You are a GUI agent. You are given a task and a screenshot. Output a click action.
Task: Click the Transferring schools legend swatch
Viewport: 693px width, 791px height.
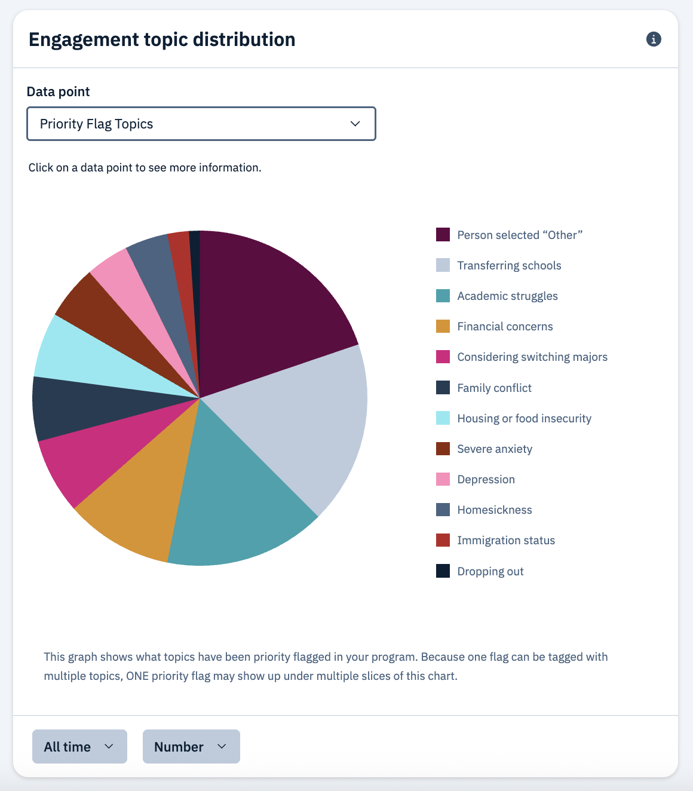tap(443, 265)
